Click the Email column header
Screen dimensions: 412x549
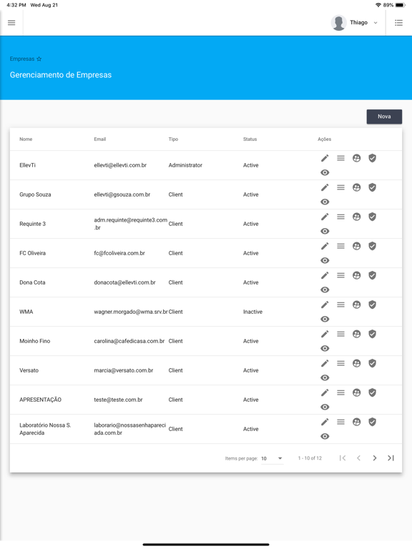[100, 139]
